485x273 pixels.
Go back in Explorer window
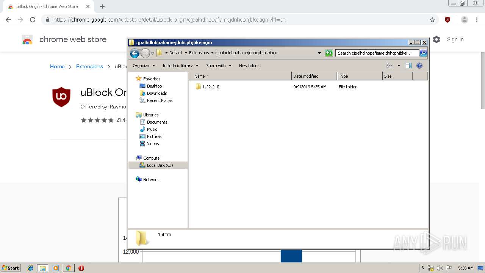[x=135, y=53]
